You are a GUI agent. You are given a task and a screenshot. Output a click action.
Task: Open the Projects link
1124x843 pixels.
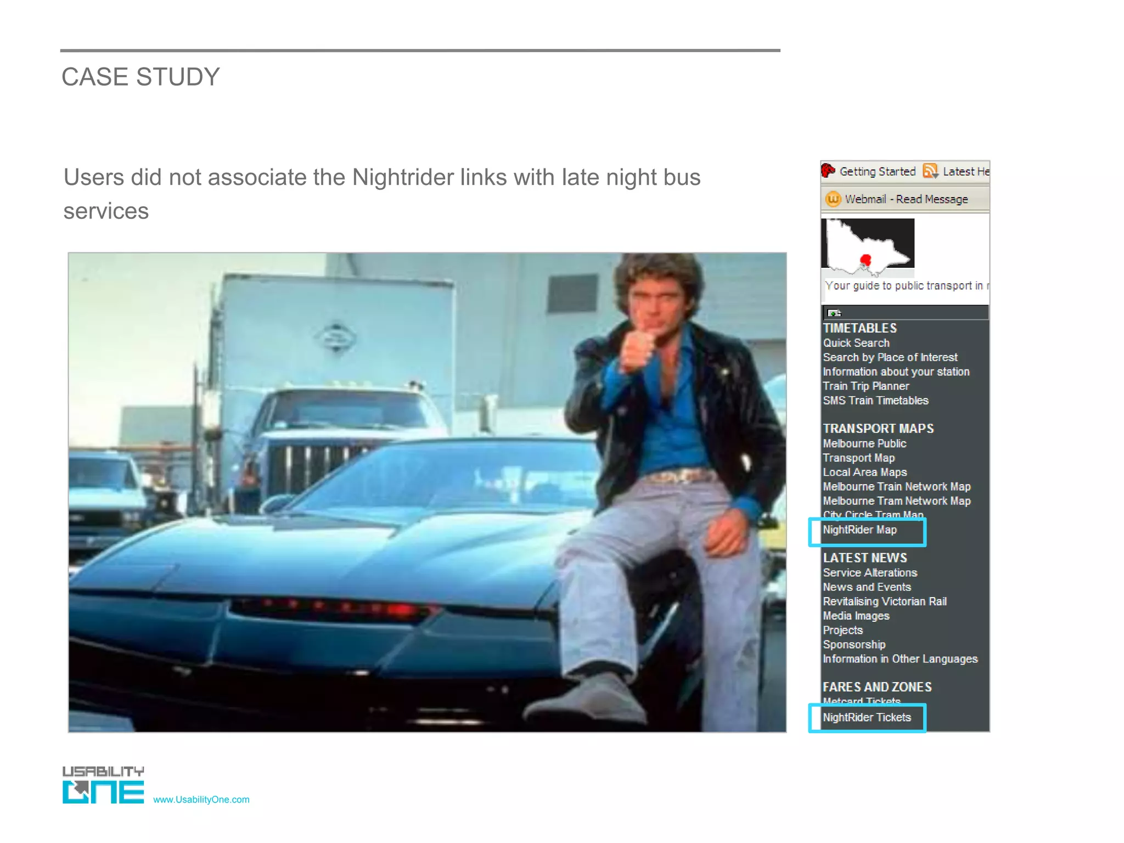pyautogui.click(x=842, y=630)
